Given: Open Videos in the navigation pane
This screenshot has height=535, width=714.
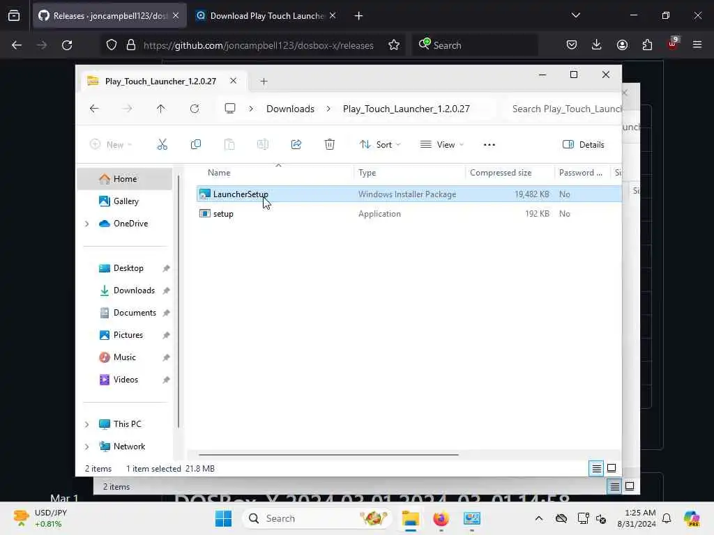Looking at the screenshot, I should coord(126,380).
